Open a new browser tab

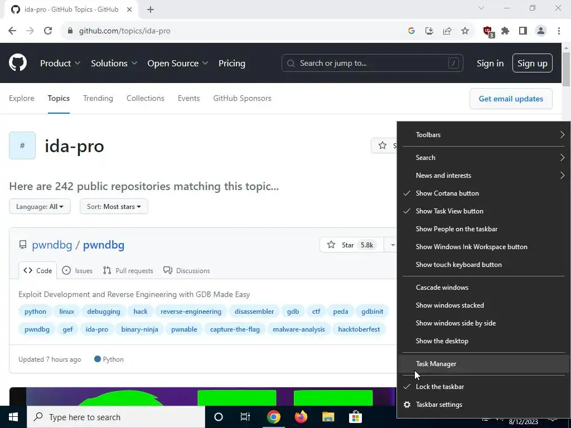click(x=151, y=10)
